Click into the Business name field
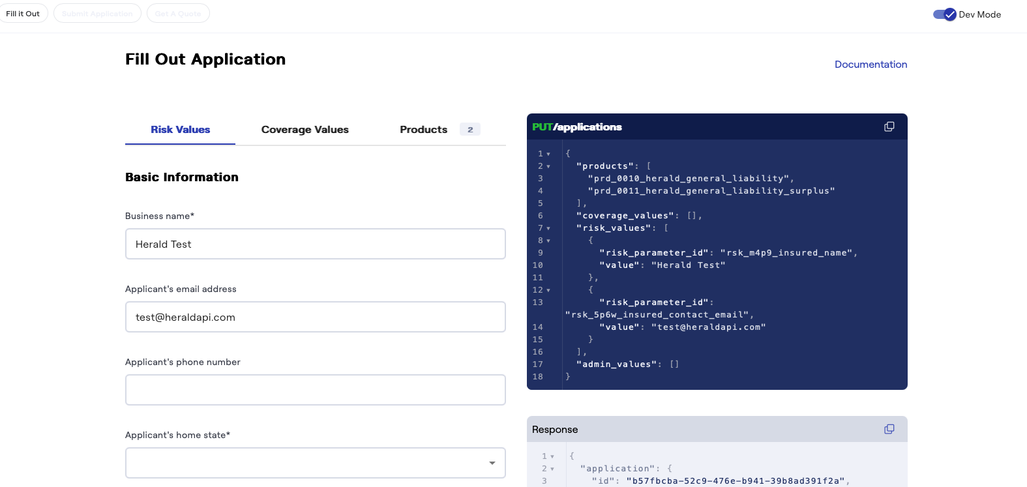 coord(316,244)
